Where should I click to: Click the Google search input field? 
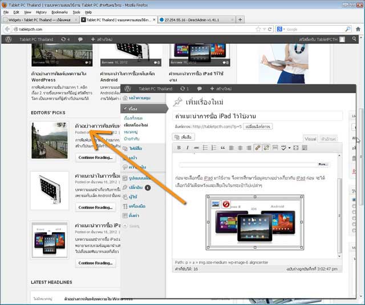click(315, 29)
